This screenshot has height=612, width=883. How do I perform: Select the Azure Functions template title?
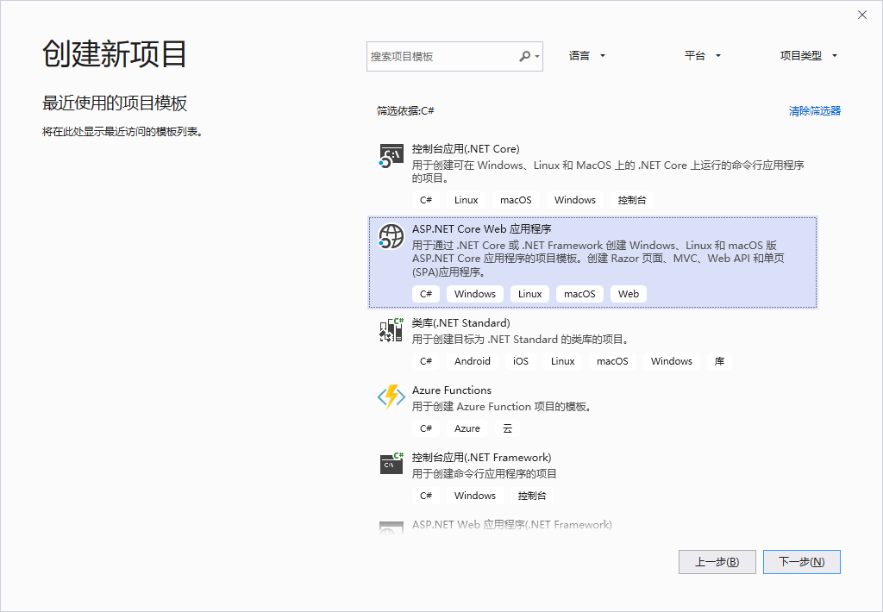(x=452, y=390)
